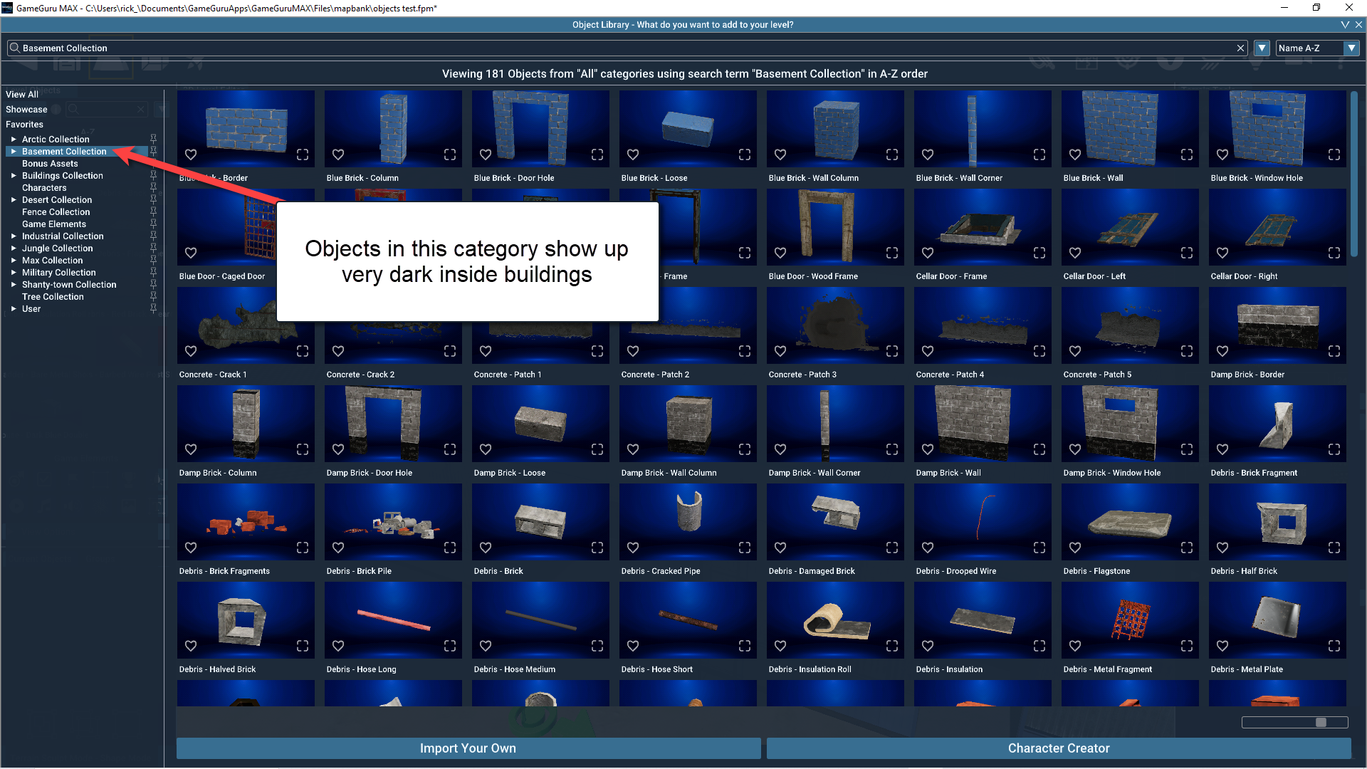This screenshot has height=769, width=1367.
Task: Click the pin icon beside Desert Collection
Action: point(153,199)
